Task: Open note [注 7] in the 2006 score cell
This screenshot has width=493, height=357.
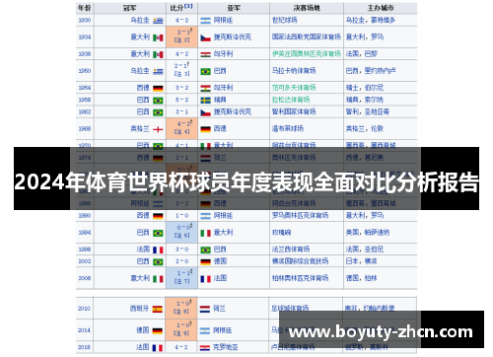Action: 181,281
